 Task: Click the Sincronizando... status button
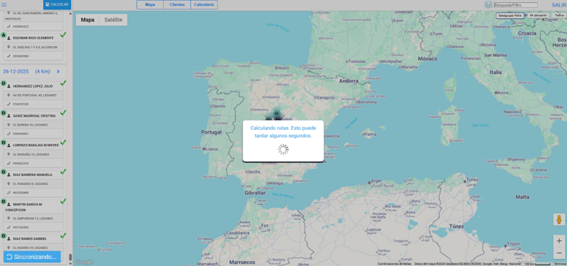[x=32, y=257]
